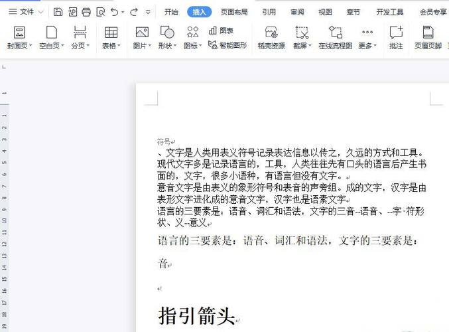Expand the 图片 dropdown arrow
The width and height of the screenshot is (449, 332).
pos(150,46)
